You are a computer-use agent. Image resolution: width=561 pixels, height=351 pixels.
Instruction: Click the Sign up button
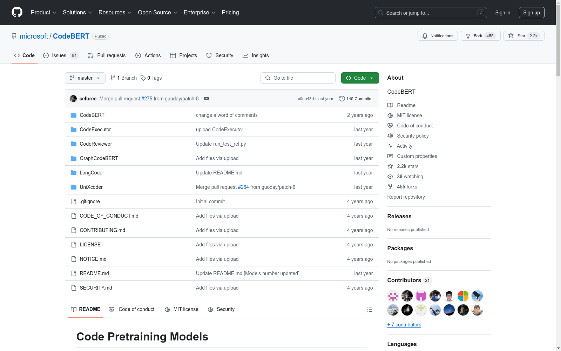point(532,13)
